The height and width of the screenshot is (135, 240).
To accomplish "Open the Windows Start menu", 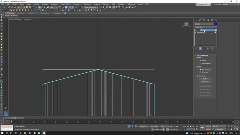I will coord(2,133).
